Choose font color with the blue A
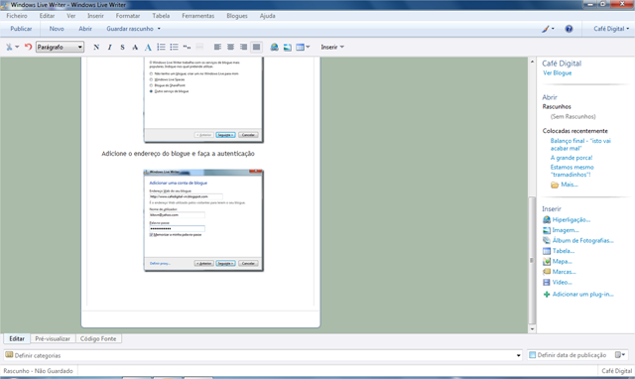 click(148, 47)
